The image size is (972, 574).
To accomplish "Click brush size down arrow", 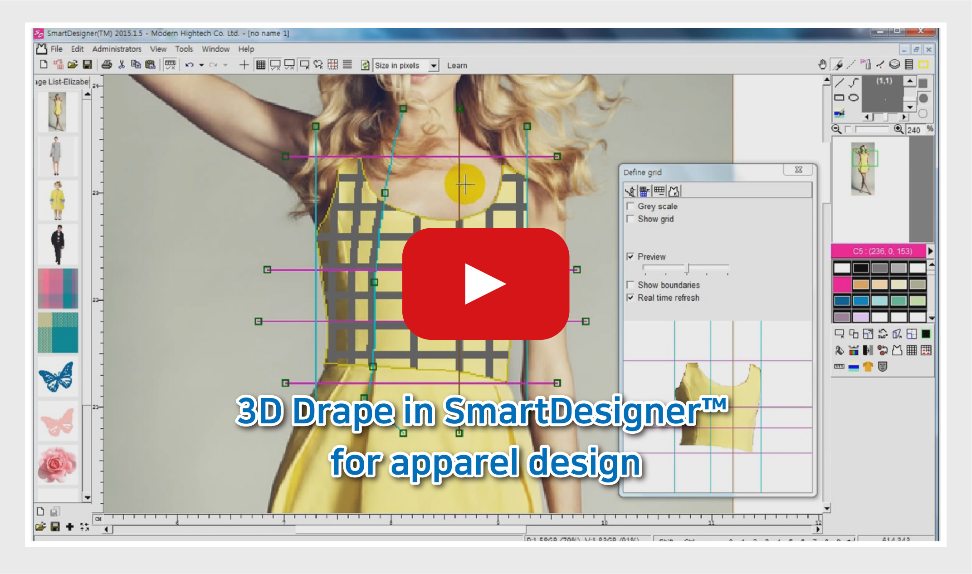I will (x=910, y=108).
